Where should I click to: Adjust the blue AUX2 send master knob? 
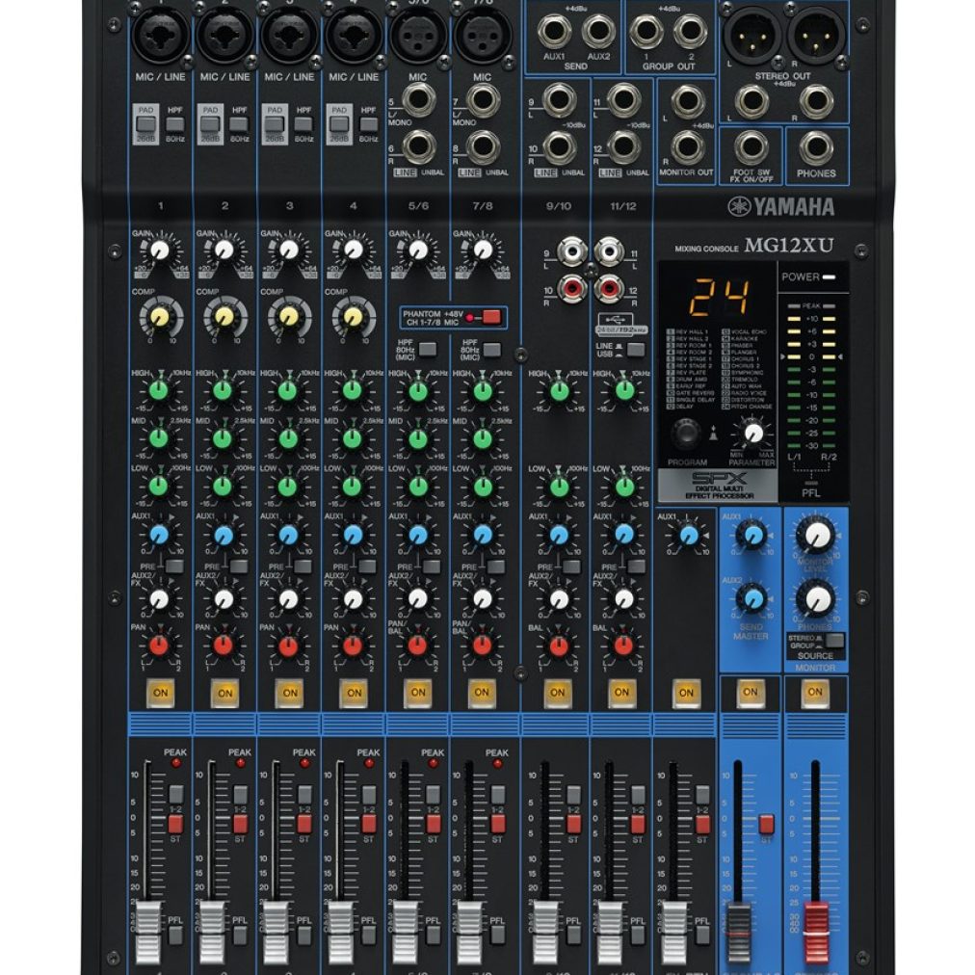[x=752, y=599]
